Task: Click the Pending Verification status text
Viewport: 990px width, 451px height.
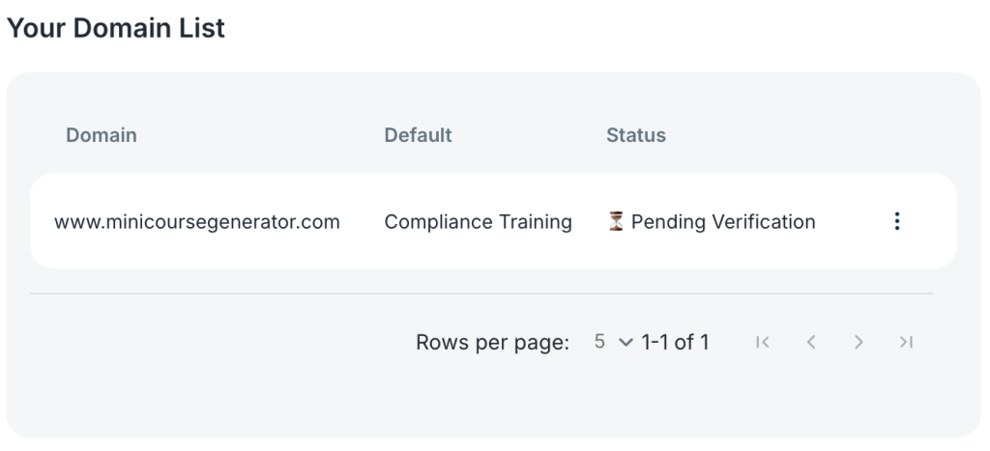Action: pyautogui.click(x=723, y=222)
